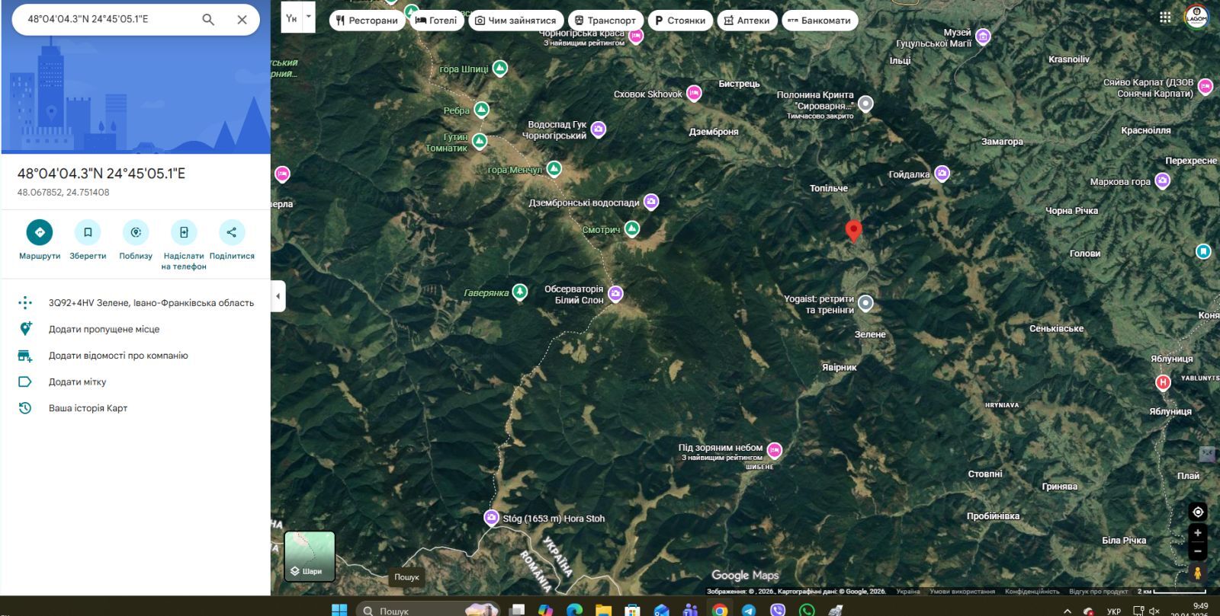This screenshot has width=1220, height=616.
Task: Center map on my location
Action: click(x=1197, y=512)
